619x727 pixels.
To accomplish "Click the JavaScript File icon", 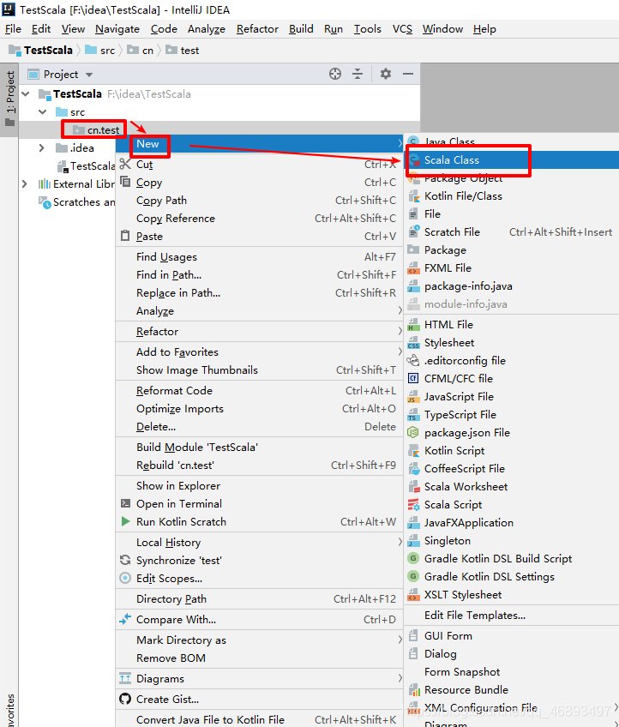I will 413,396.
